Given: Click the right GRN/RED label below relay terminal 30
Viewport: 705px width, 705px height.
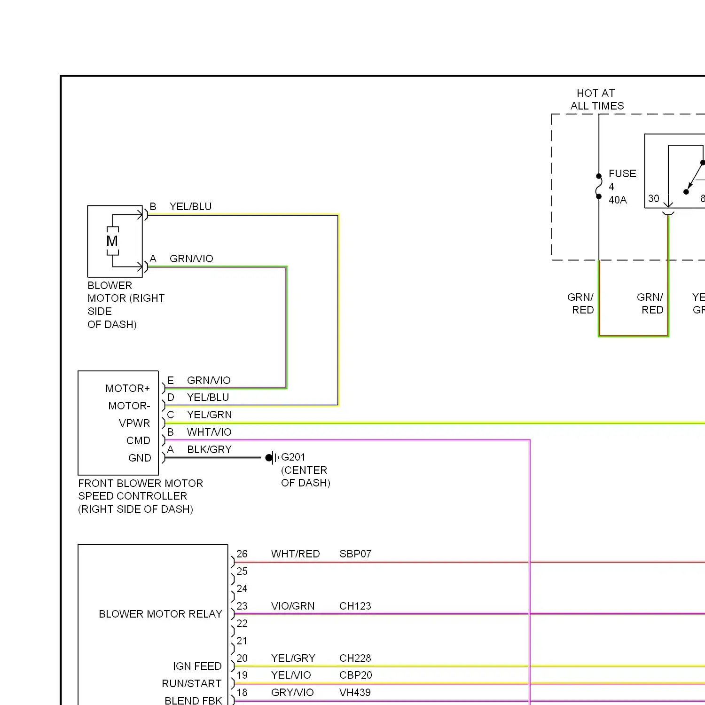Looking at the screenshot, I should 650,304.
